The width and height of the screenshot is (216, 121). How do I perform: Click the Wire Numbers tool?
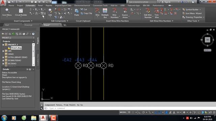tap(114, 13)
